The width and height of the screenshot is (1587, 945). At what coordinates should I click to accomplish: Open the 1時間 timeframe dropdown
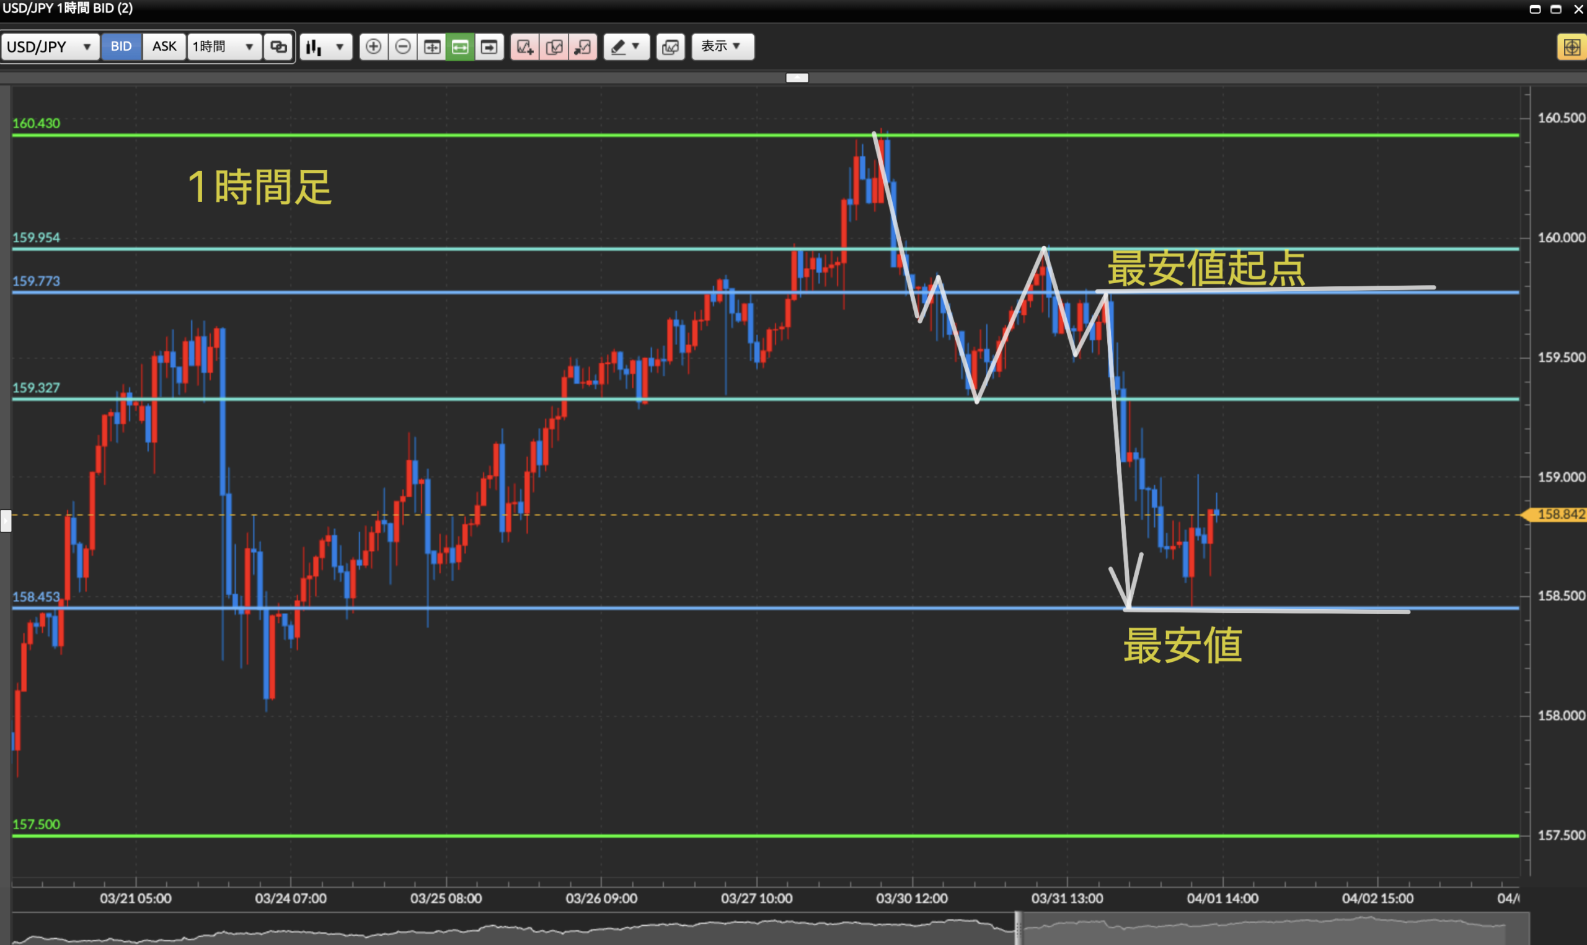click(224, 46)
